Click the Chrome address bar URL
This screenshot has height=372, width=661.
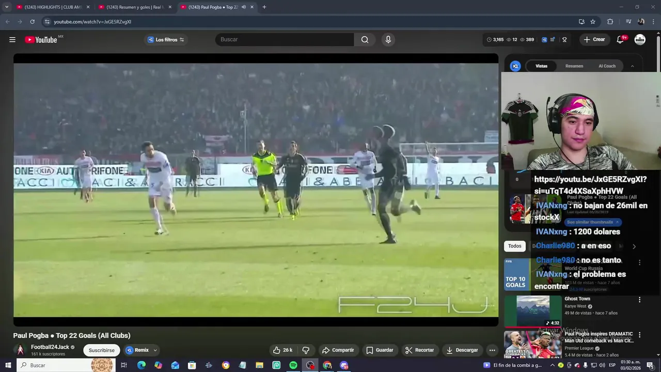click(92, 22)
